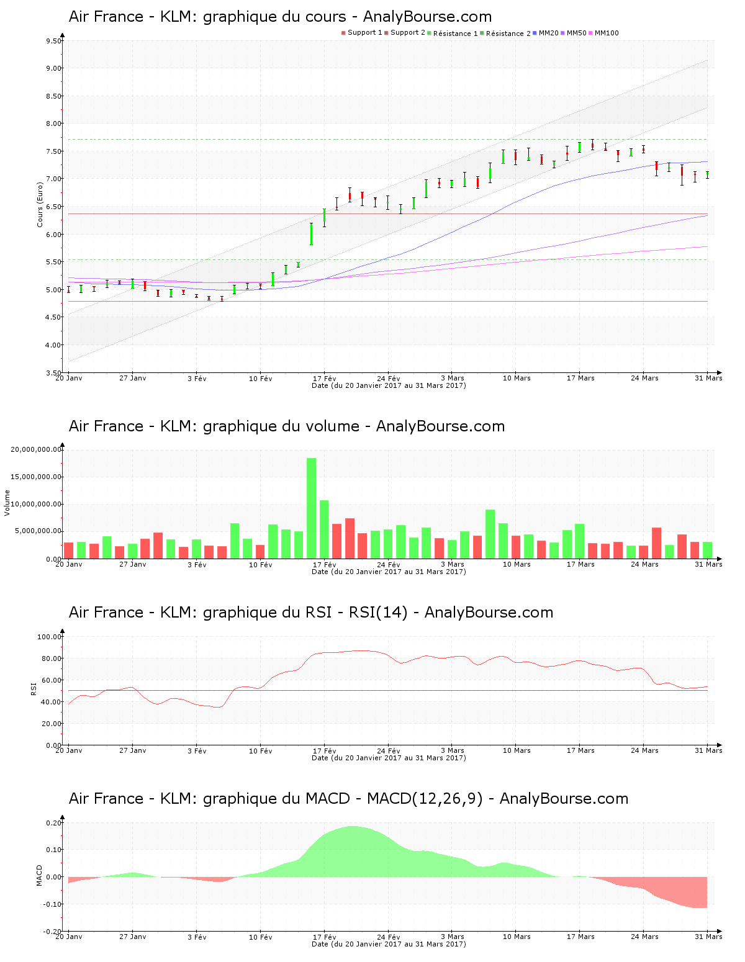Viewport: 745px width, 962px height.
Task: Click the date range caption under the RSI chart
Action: 389,758
